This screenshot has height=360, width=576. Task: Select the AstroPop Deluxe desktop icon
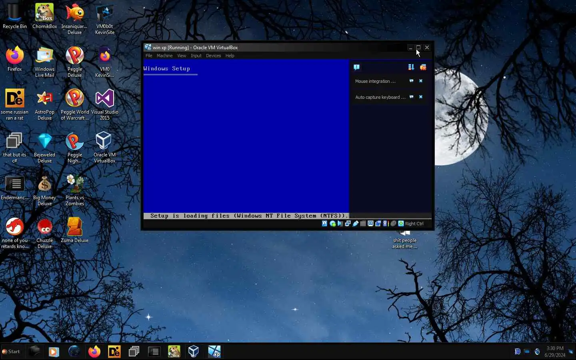click(x=45, y=105)
